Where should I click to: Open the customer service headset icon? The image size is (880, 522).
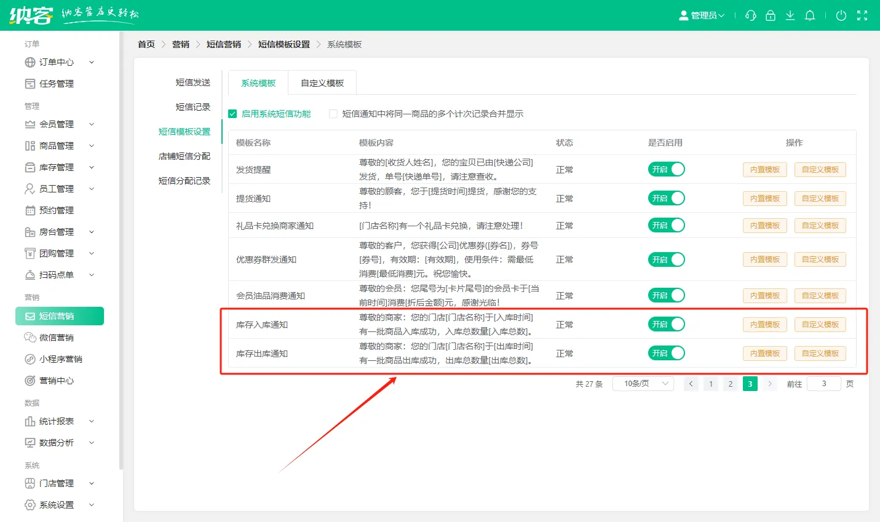[750, 15]
